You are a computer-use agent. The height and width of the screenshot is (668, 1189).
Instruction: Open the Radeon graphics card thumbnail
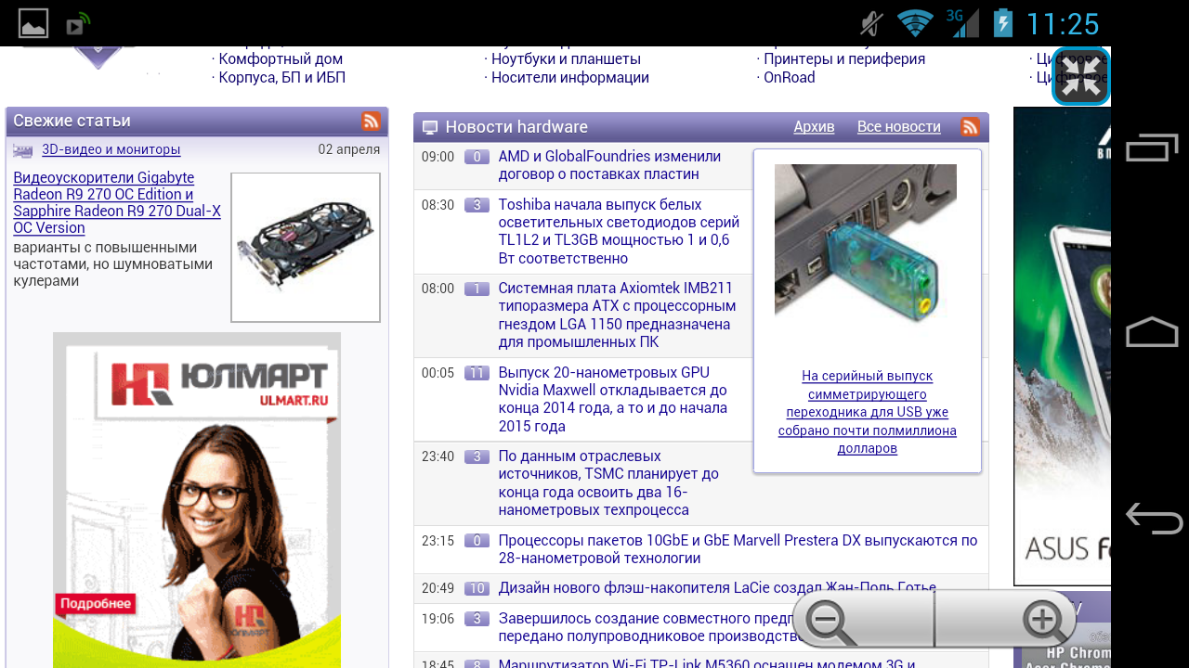tap(306, 247)
